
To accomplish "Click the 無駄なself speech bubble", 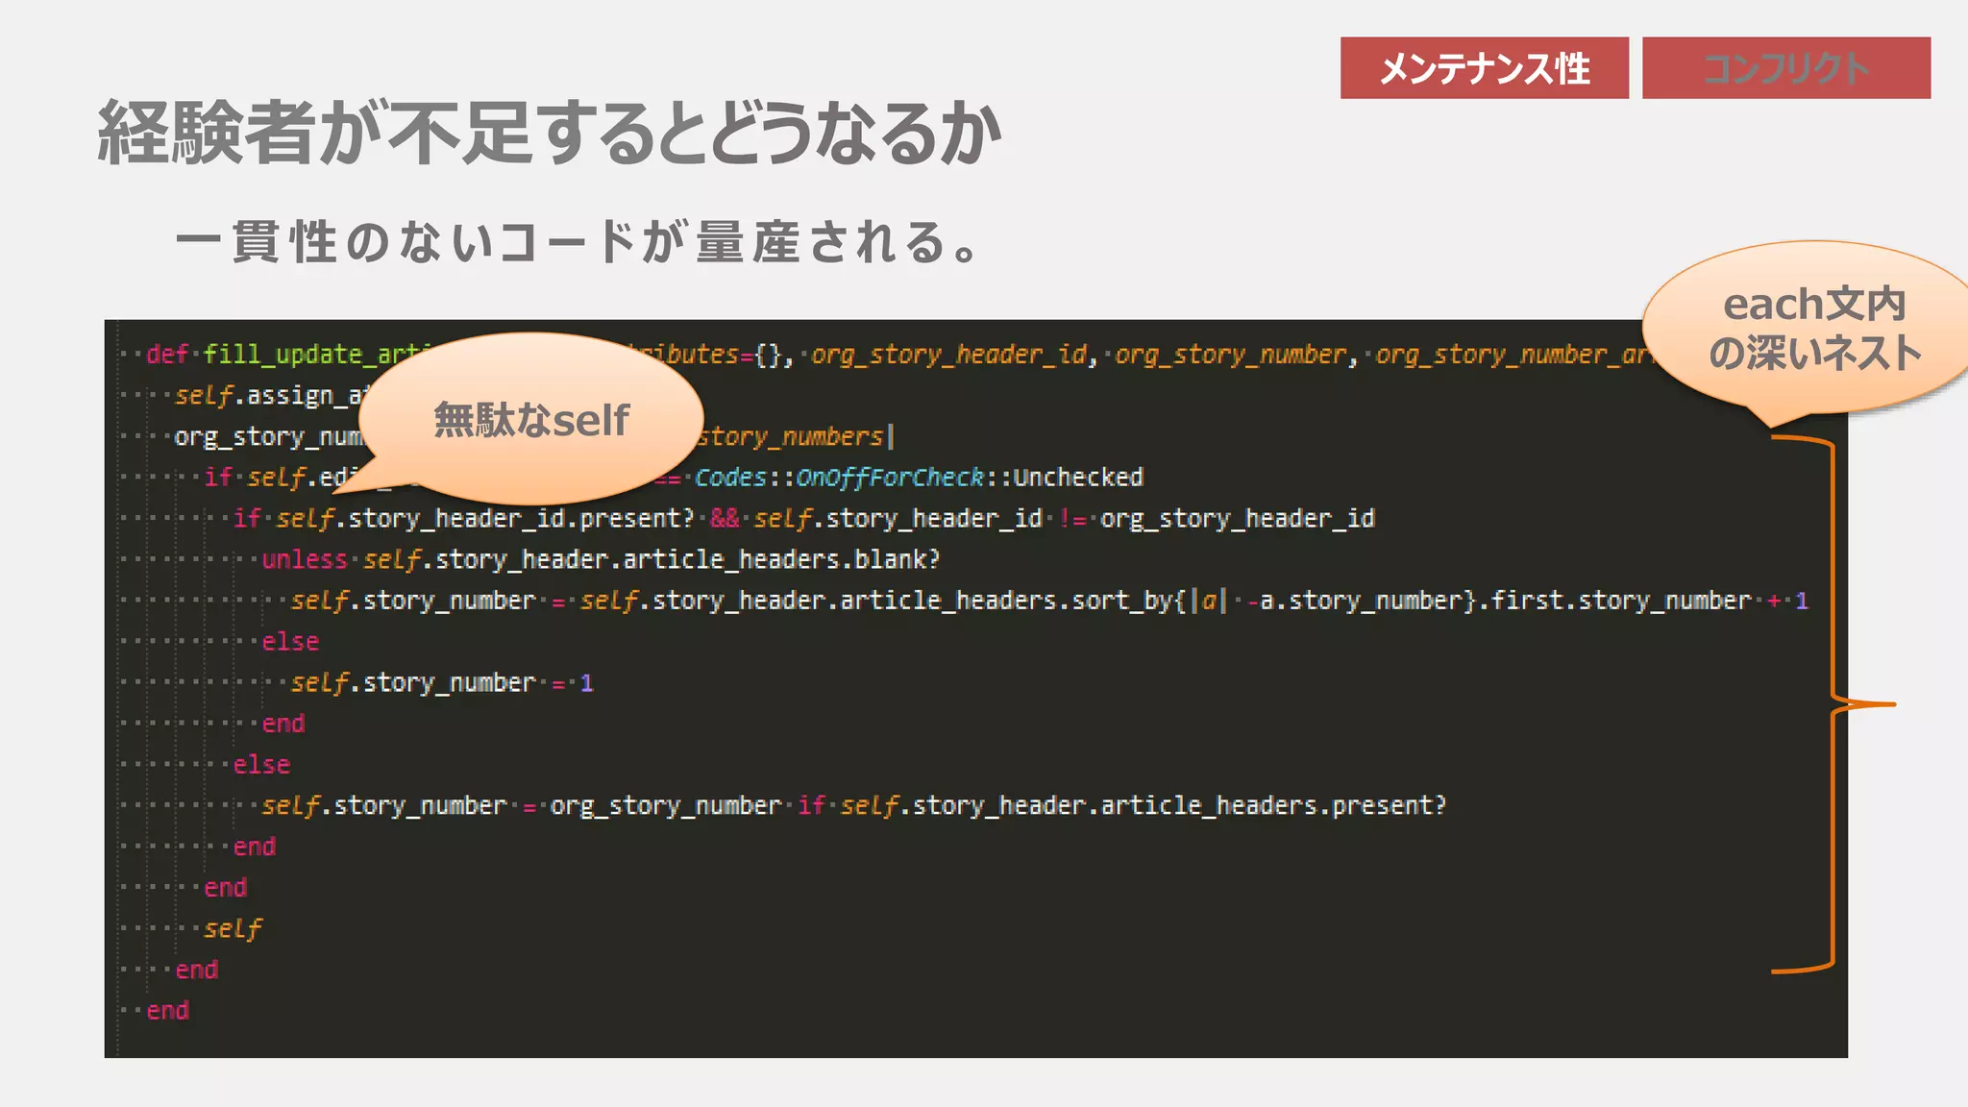I will coord(531,420).
